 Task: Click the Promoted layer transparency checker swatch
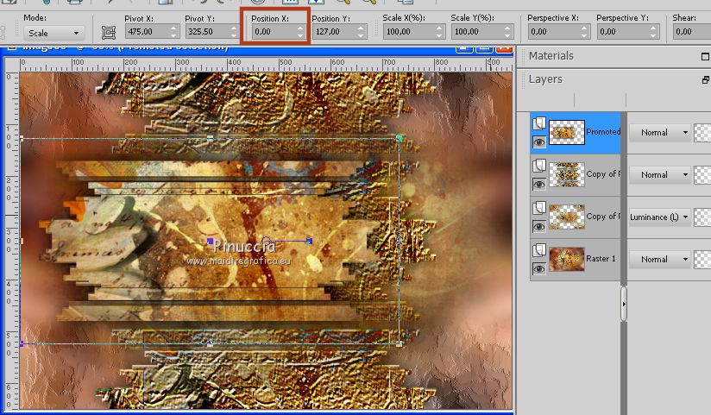(x=703, y=132)
